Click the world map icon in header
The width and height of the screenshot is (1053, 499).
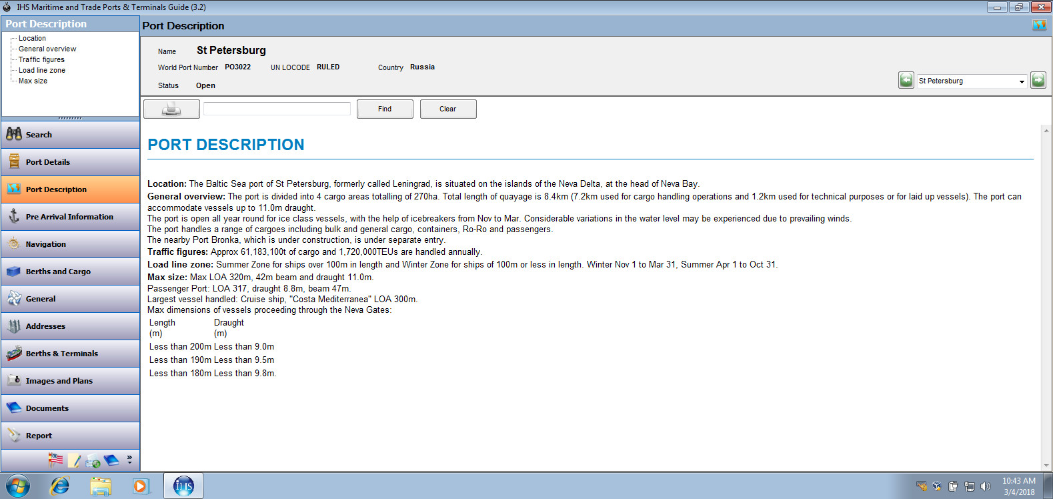pyautogui.click(x=1039, y=25)
